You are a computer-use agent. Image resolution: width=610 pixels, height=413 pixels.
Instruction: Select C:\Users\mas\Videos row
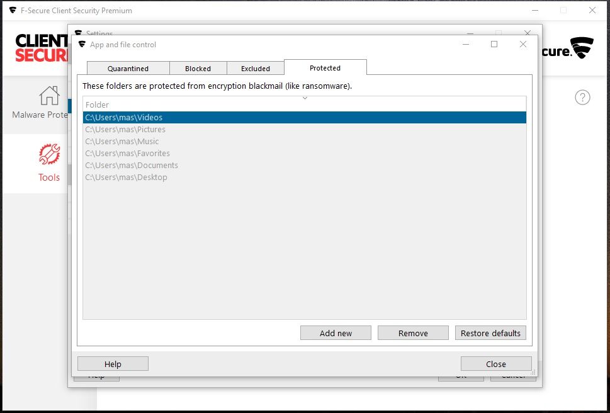coord(305,118)
